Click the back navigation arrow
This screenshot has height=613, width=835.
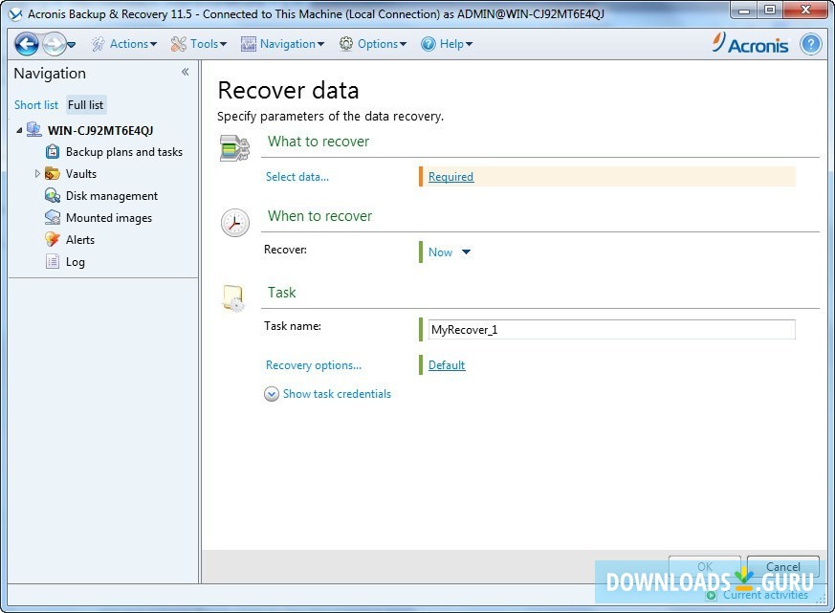click(x=23, y=43)
